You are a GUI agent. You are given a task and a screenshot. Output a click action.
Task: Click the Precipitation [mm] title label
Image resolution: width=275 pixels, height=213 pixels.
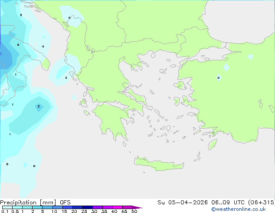(28, 203)
